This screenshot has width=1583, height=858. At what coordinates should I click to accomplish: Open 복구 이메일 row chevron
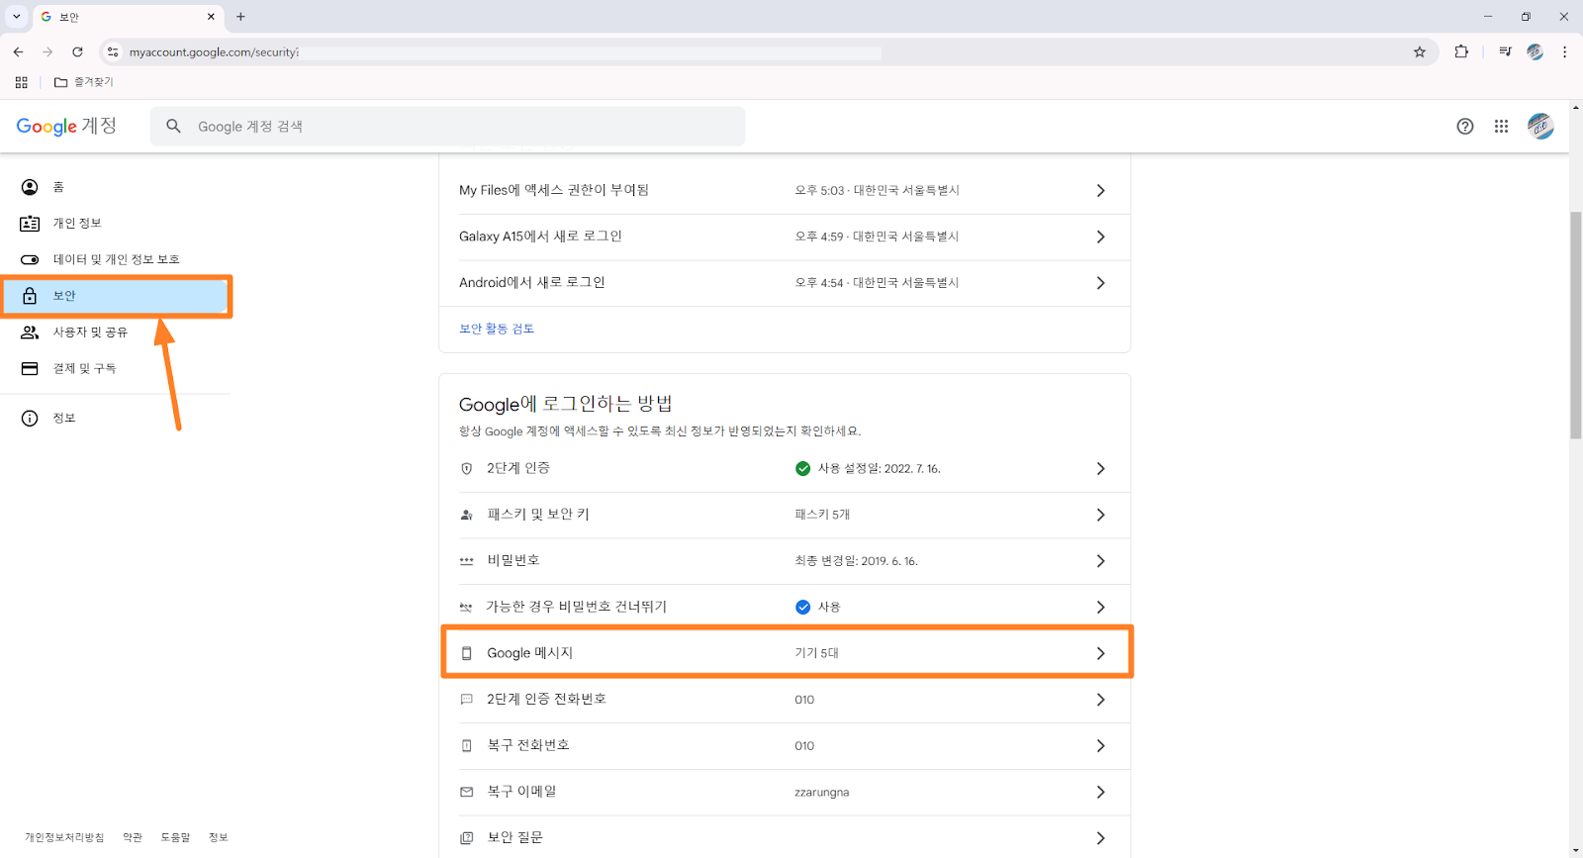(1100, 792)
